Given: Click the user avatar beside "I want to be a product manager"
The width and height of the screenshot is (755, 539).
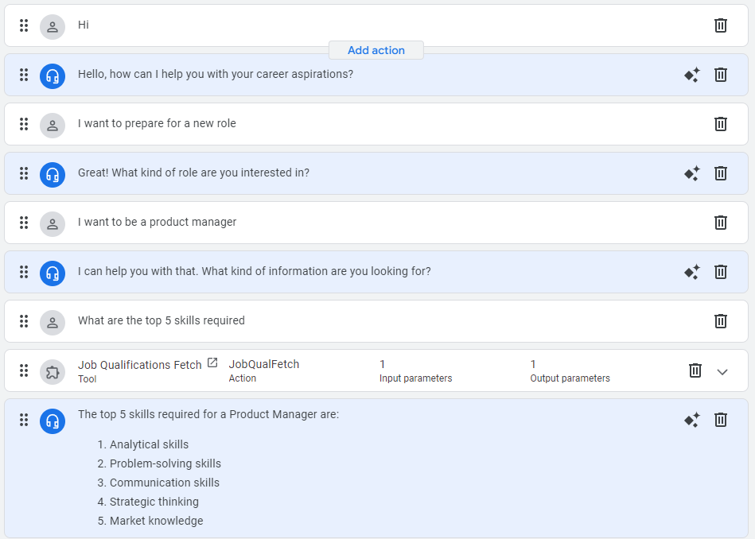Looking at the screenshot, I should point(53,223).
